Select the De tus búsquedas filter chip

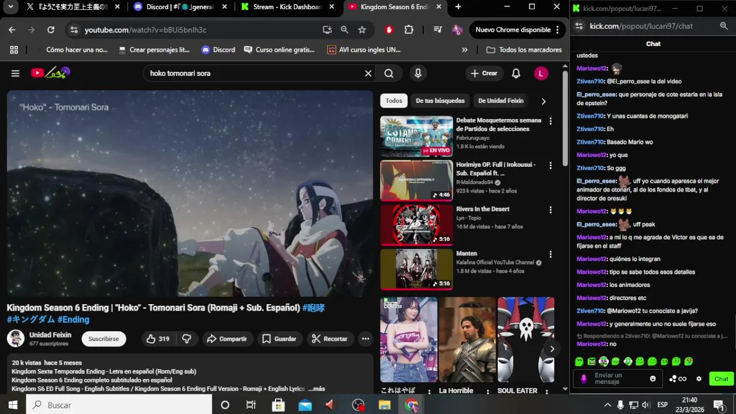pos(440,101)
